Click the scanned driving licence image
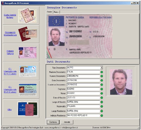This screenshot has width=141, height=130. coord(79,36)
